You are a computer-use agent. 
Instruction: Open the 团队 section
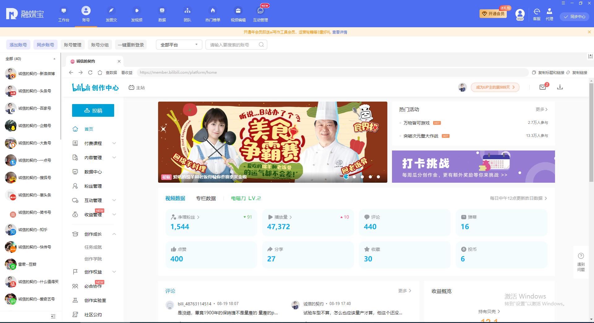[x=187, y=14]
